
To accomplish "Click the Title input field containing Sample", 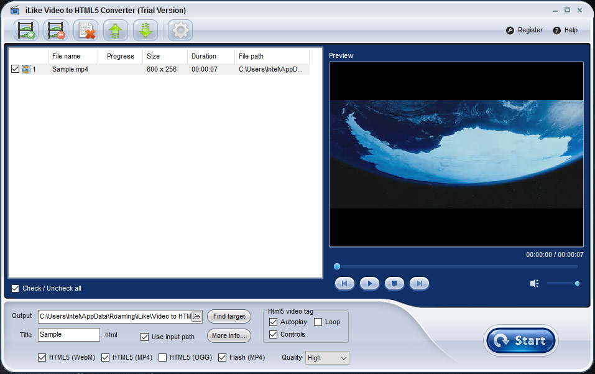I will tap(68, 335).
